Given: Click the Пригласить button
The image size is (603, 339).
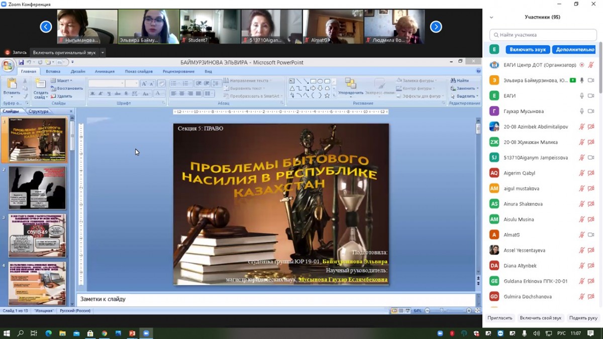Looking at the screenshot, I should (499, 318).
